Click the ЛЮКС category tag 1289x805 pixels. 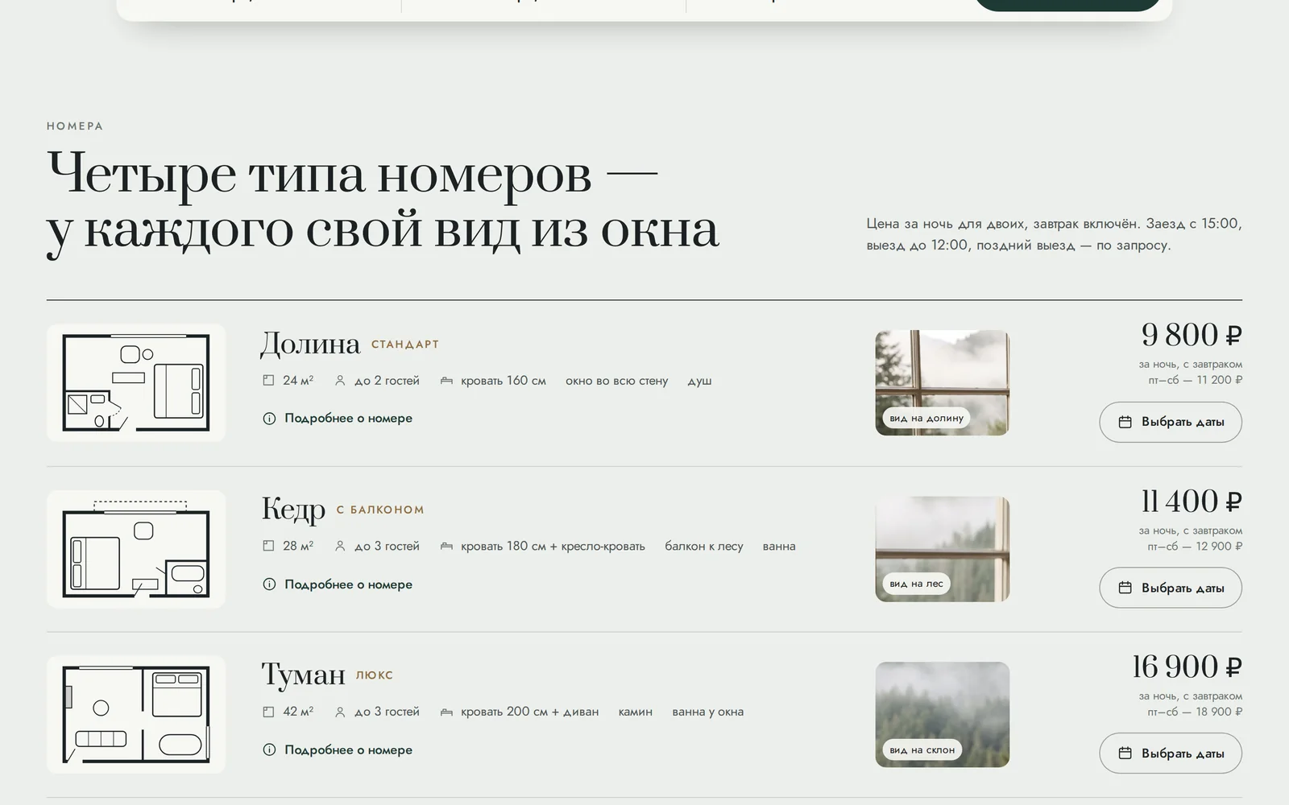point(375,675)
